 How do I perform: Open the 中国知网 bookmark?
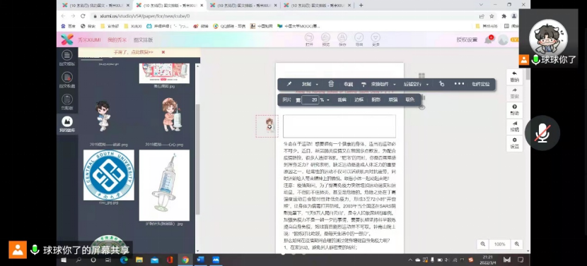261,26
